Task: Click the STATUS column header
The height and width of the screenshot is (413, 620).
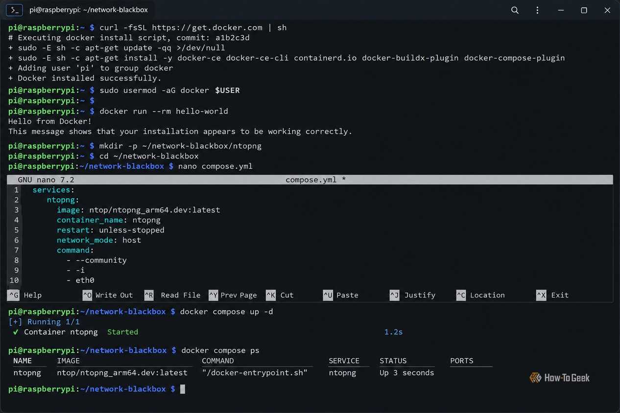Action: 393,361
